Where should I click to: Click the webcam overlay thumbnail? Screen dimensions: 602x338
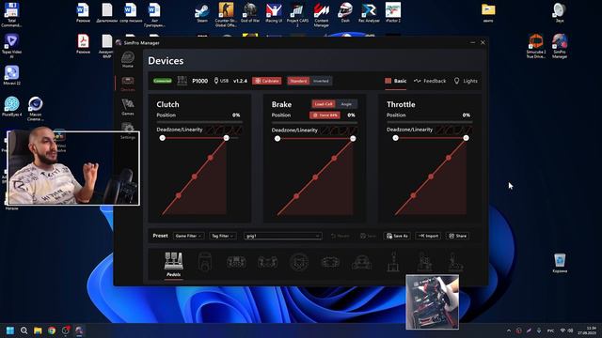[x=73, y=168]
